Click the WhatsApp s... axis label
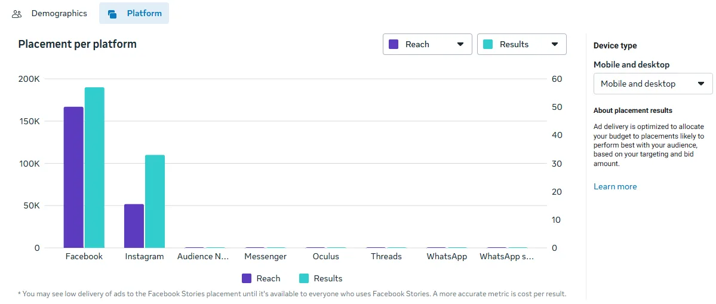This screenshot has height=304, width=716. [507, 257]
